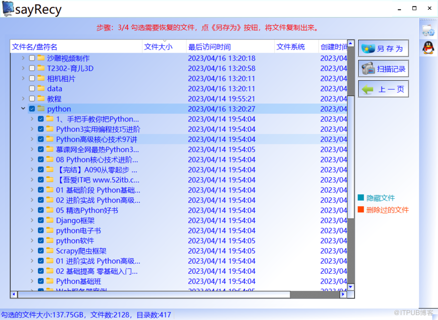Click folder icon of 08 Python核心技术进阶

(x=50, y=160)
